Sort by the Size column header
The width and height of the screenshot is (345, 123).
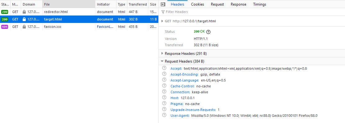click(153, 4)
